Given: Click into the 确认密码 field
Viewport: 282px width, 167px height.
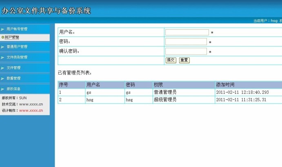Looking at the screenshot, I should [186, 51].
